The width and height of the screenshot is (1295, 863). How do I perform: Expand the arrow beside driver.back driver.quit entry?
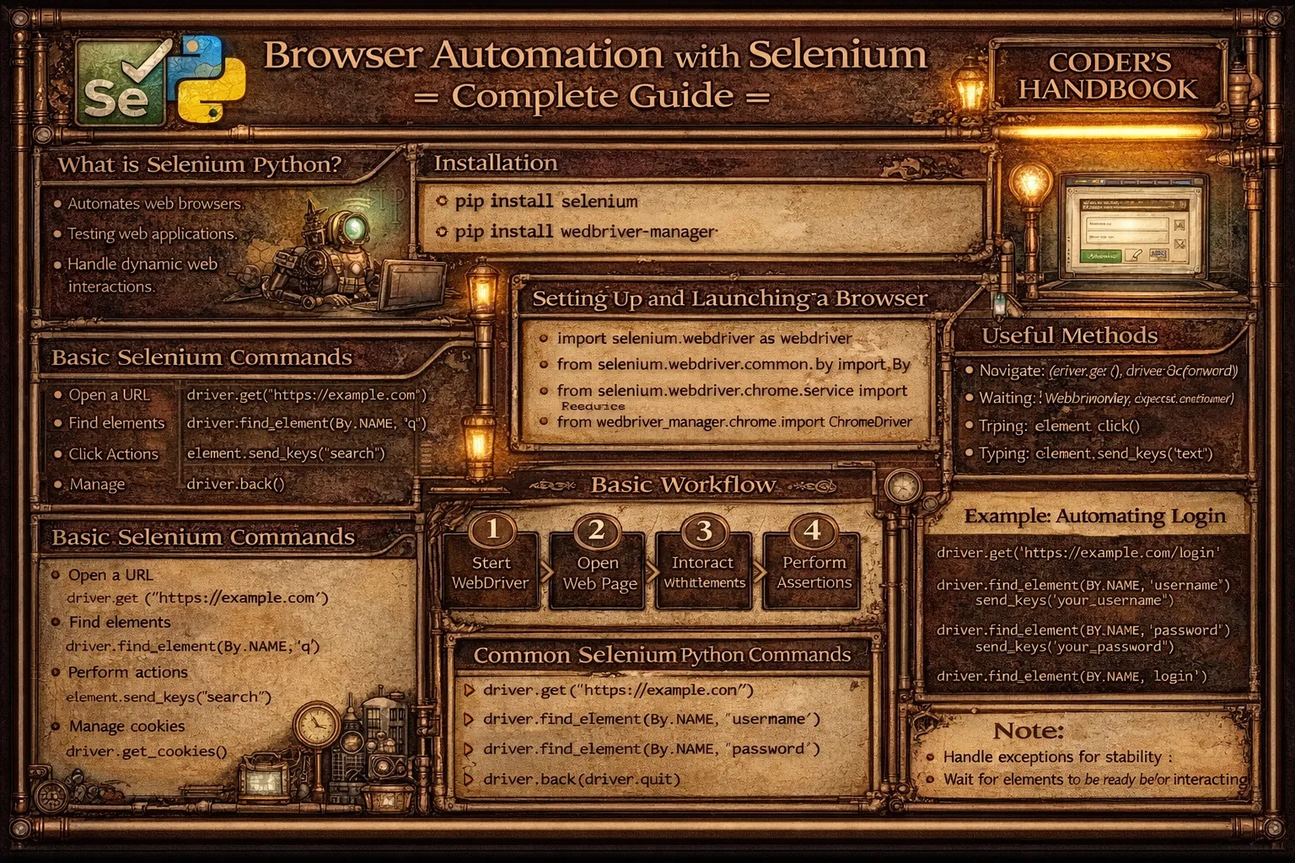pos(470,779)
